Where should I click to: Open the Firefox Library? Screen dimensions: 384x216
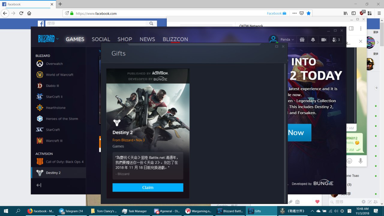click(x=346, y=13)
